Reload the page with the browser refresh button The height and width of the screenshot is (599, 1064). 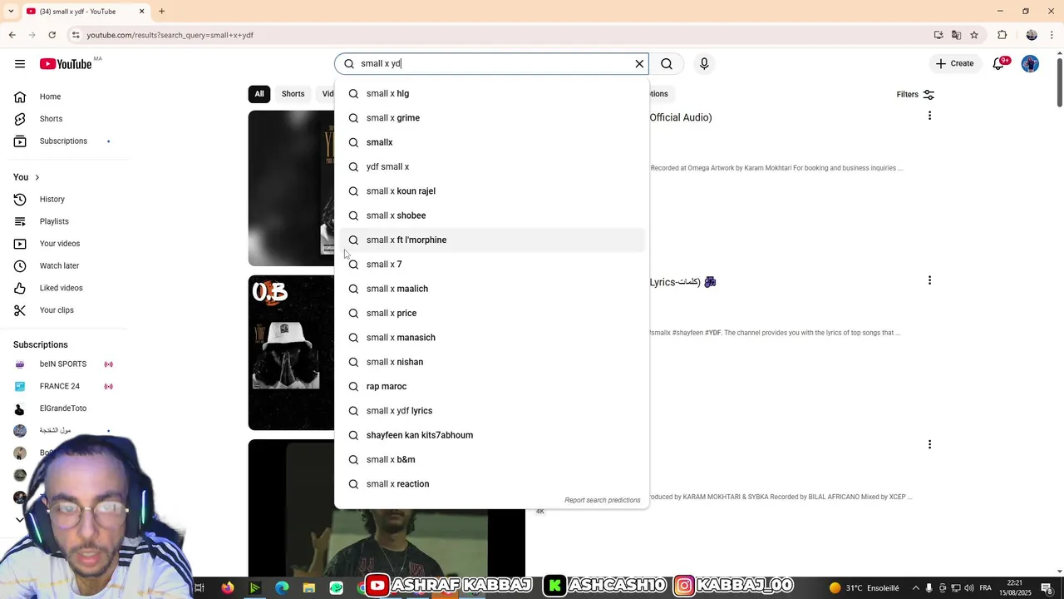pos(52,35)
